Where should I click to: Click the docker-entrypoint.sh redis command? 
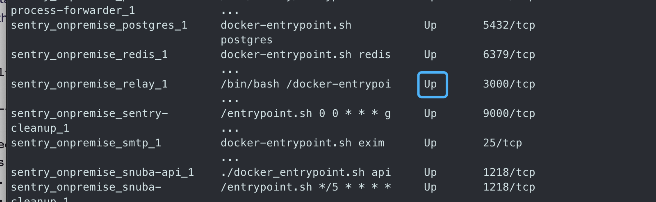pos(305,55)
